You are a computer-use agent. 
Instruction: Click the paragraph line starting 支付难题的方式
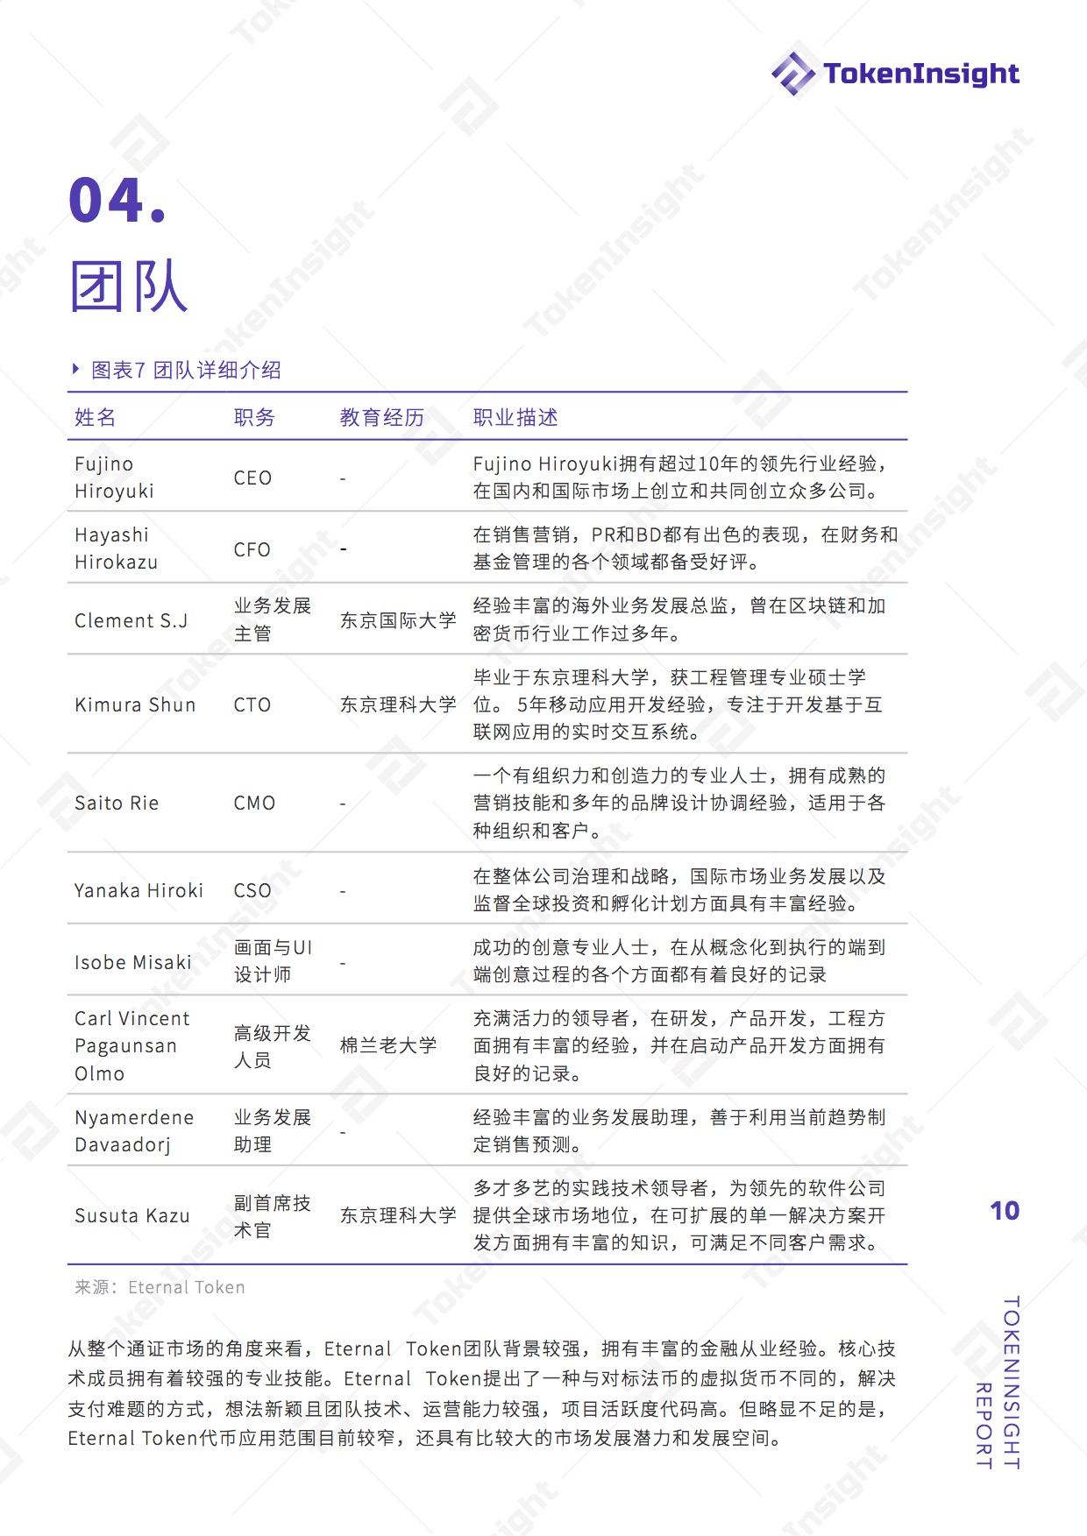tap(479, 1409)
